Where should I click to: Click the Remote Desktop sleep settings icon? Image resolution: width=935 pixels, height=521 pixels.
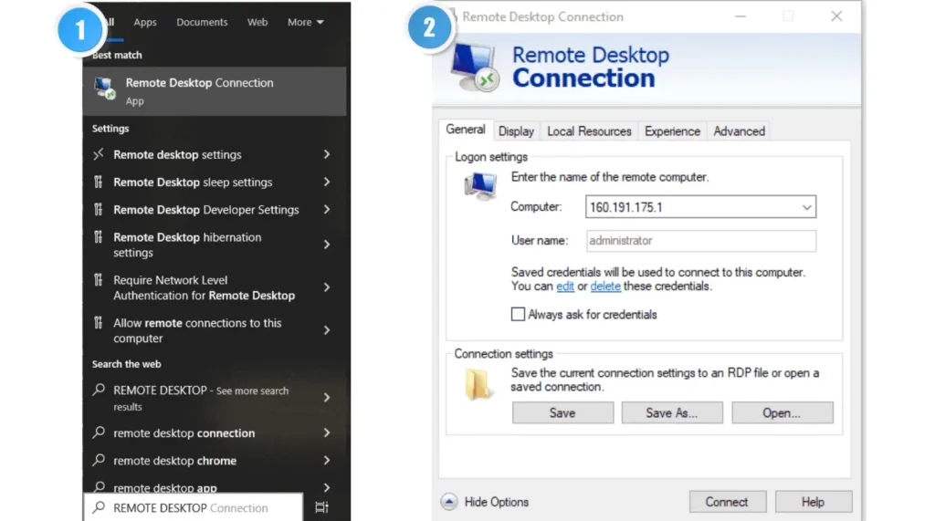(99, 182)
